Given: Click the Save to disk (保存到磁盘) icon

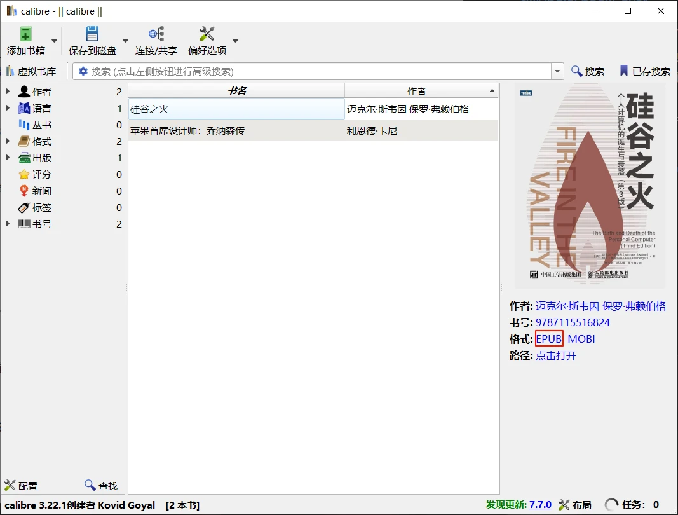Looking at the screenshot, I should (92, 34).
